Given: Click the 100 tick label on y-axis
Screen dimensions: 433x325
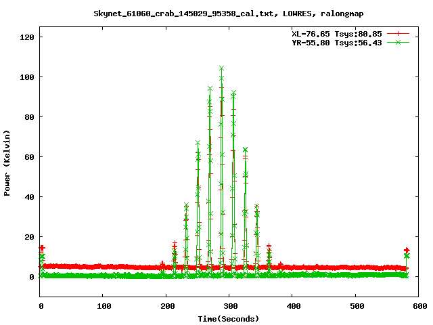Looking at the screenshot, I should (x=27, y=77).
